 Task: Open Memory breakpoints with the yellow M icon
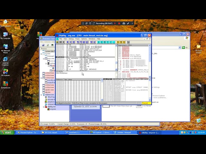coord(121,42)
